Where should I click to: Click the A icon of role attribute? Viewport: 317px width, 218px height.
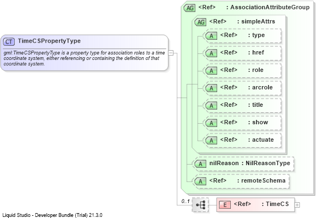click(x=212, y=71)
